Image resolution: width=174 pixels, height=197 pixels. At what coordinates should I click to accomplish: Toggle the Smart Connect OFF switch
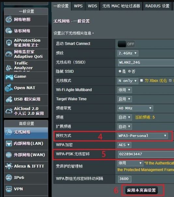coord(126,44)
